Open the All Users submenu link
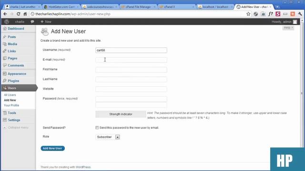Viewport: 305px width, 171px height. 10,95
